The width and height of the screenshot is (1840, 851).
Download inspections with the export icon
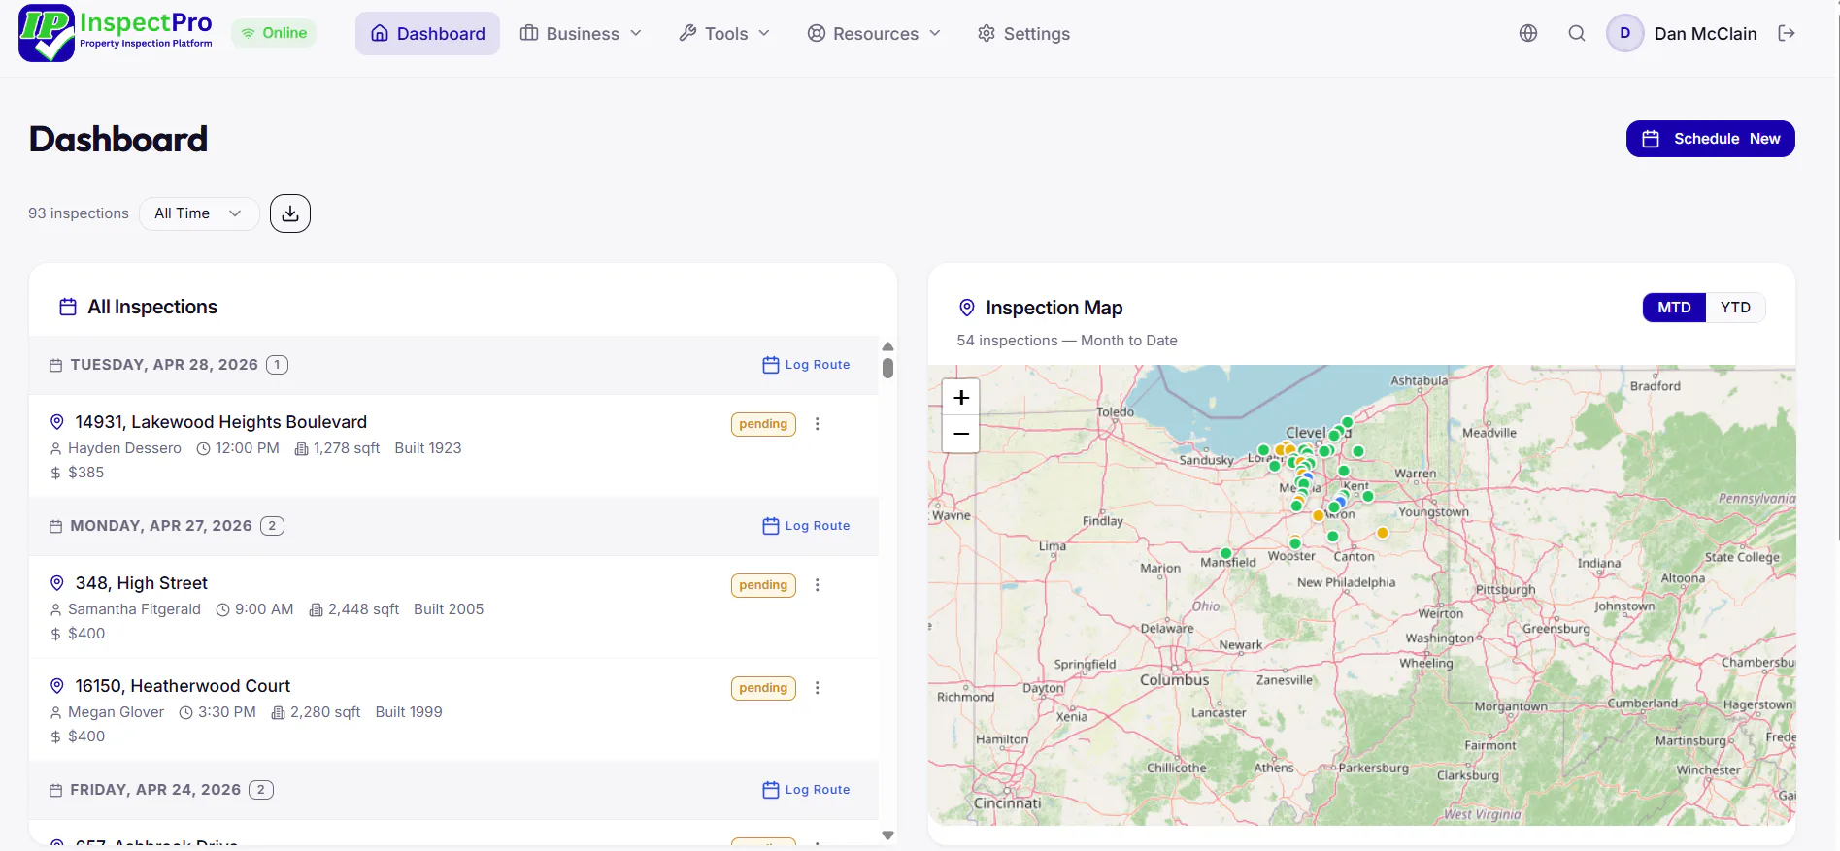tap(290, 213)
